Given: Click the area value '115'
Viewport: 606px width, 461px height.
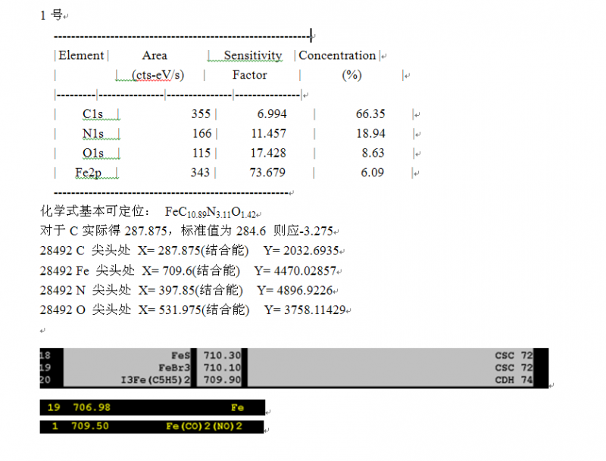Looking at the screenshot, I should (x=201, y=153).
